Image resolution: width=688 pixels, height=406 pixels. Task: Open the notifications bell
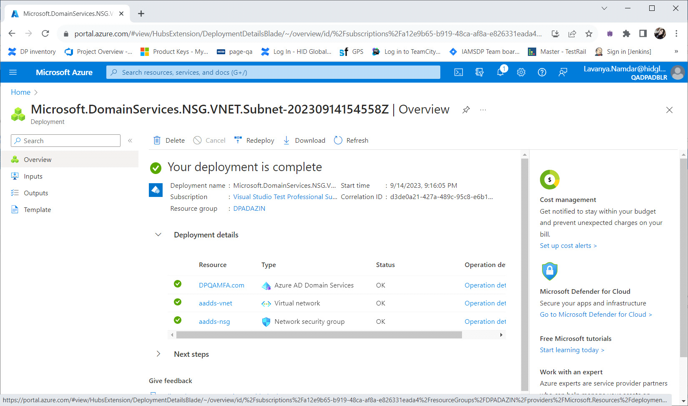[500, 72]
